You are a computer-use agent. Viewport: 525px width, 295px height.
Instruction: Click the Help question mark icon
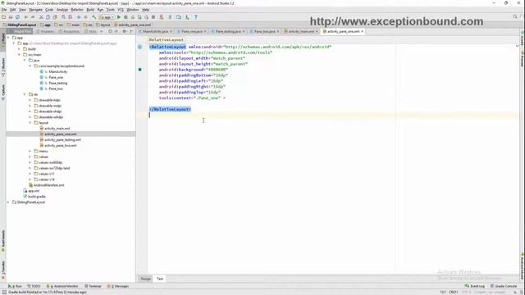[x=196, y=17]
